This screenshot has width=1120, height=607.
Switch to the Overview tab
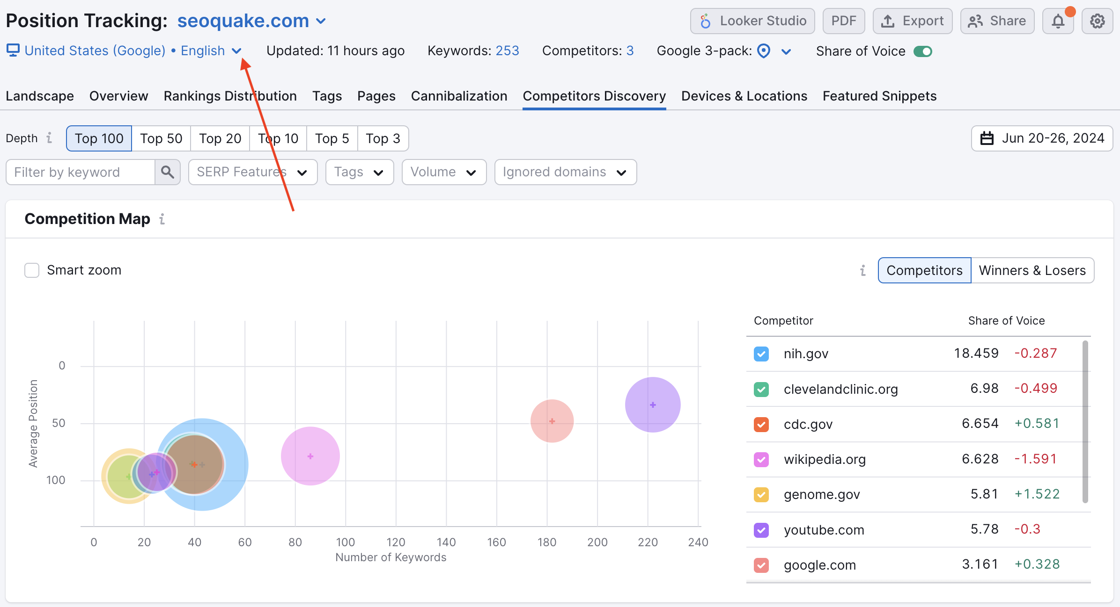119,96
